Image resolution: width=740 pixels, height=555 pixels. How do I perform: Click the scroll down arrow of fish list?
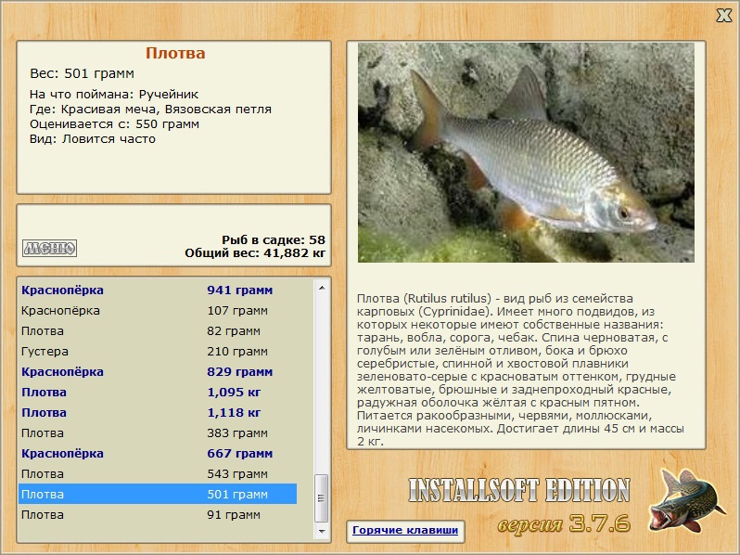(x=322, y=532)
